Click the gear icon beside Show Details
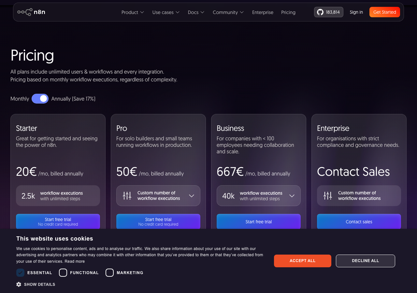The width and height of the screenshot is (417, 293). (x=19, y=284)
